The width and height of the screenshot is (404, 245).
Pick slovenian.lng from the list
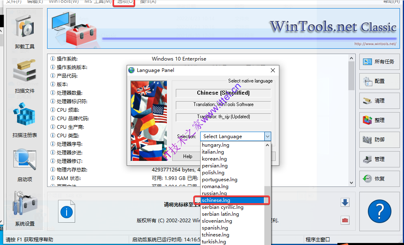point(233,221)
